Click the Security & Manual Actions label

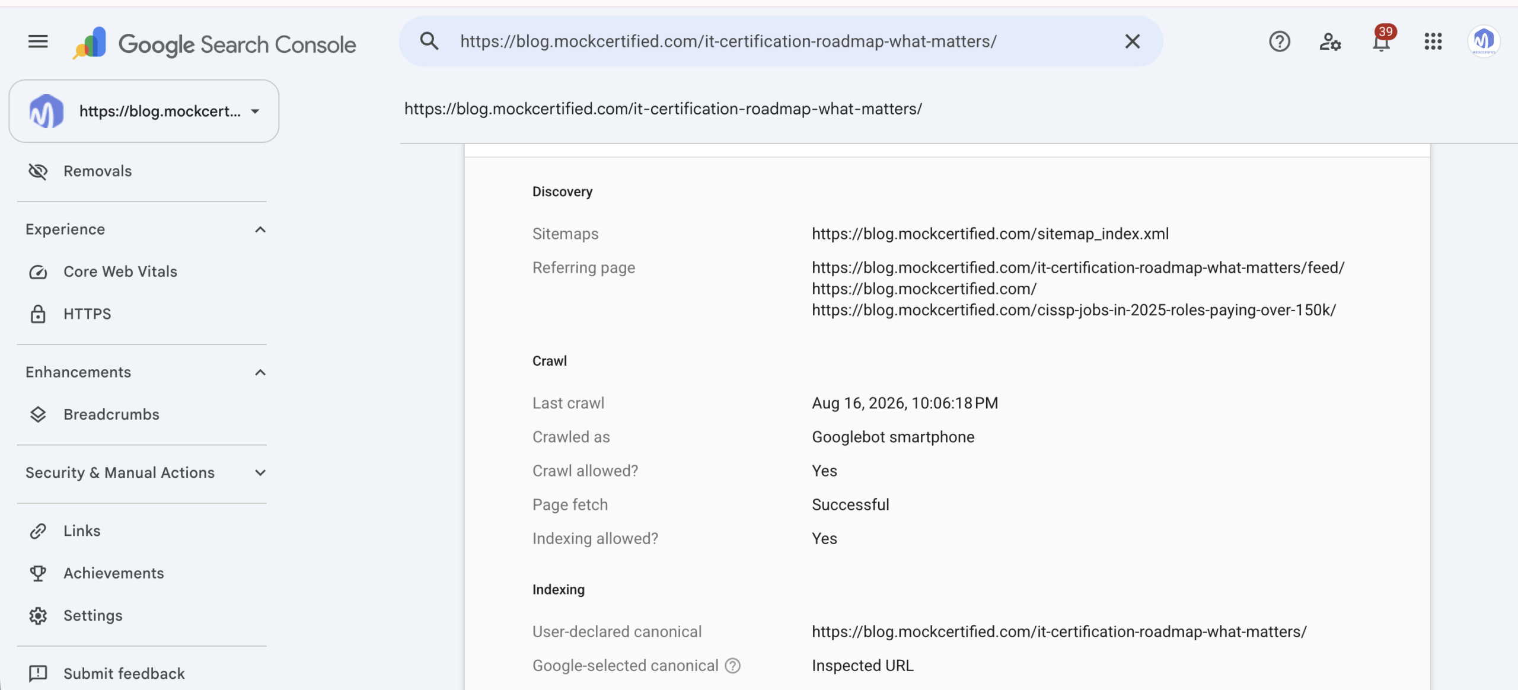pyautogui.click(x=120, y=472)
